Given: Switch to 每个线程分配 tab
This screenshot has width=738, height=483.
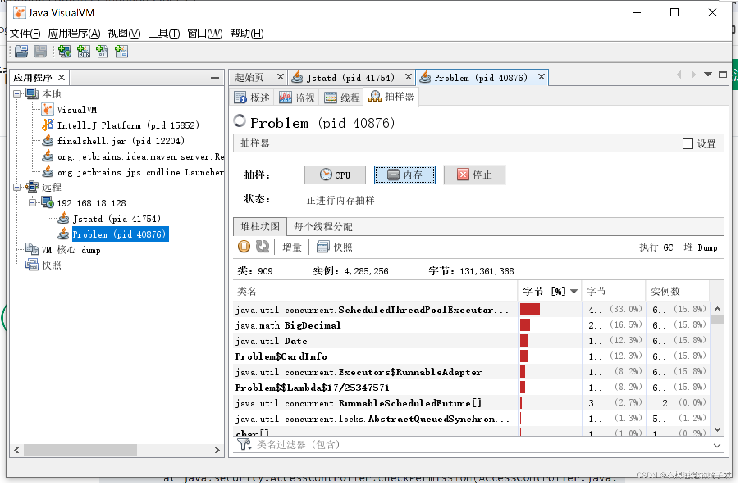Looking at the screenshot, I should (323, 227).
